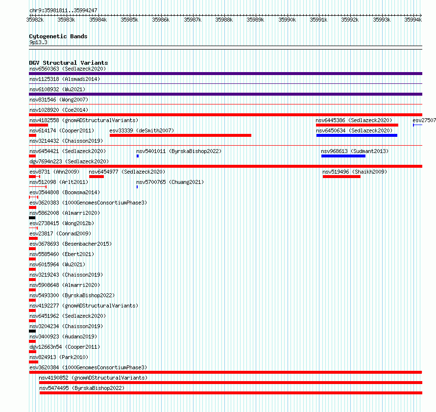Open esv23817 (Conrad2009) variant label
The image size is (436, 412).
60,233
